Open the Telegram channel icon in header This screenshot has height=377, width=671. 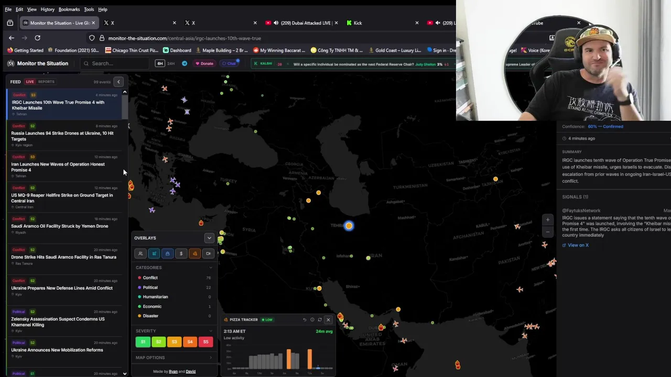185,63
